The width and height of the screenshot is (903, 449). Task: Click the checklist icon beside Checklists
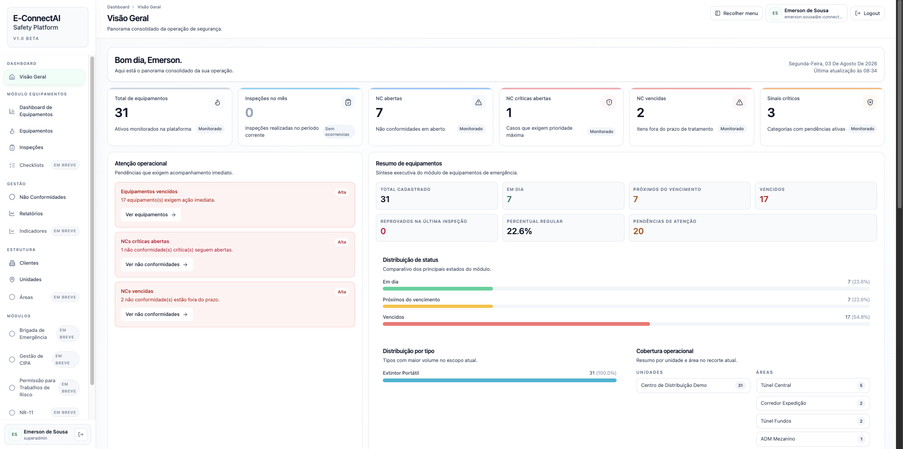tap(12, 165)
